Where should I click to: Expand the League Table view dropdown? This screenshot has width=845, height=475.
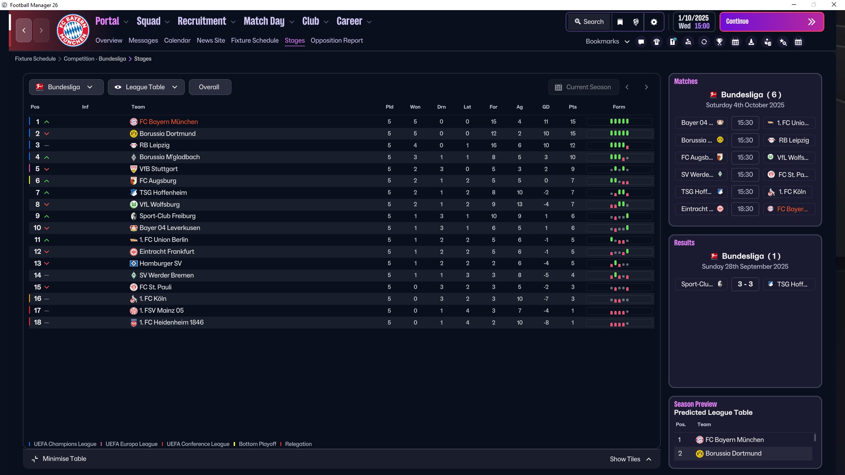147,87
